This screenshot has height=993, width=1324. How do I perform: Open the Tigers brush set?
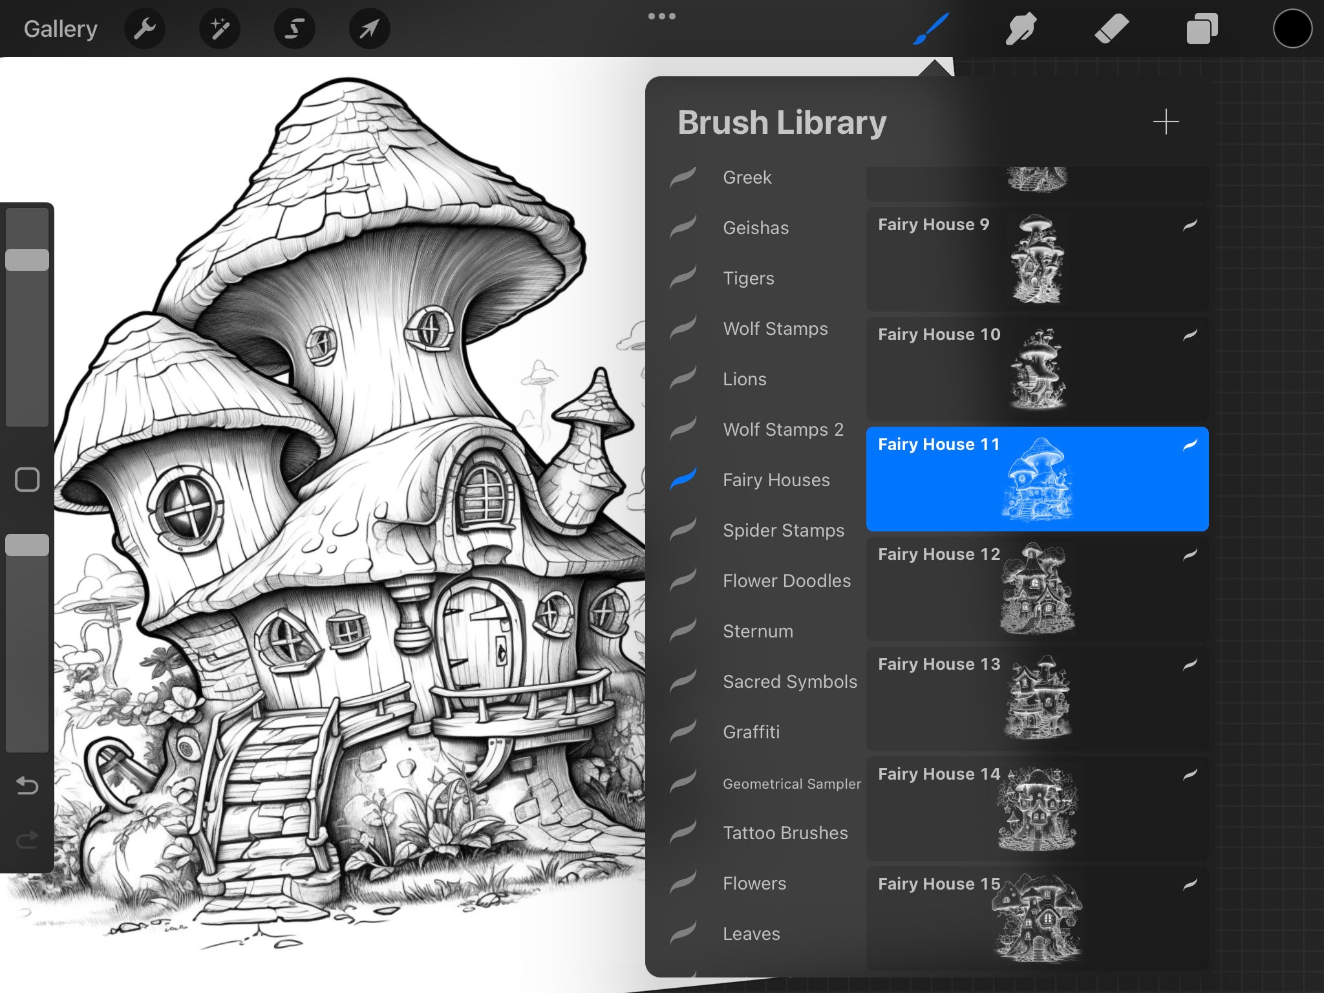pyautogui.click(x=749, y=278)
